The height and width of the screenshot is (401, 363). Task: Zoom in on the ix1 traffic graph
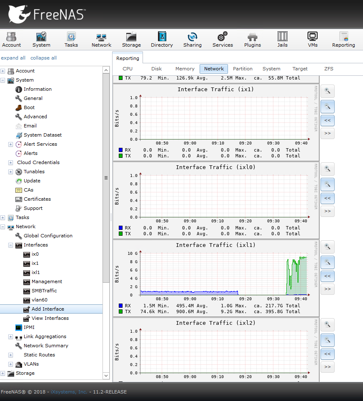pos(328,91)
